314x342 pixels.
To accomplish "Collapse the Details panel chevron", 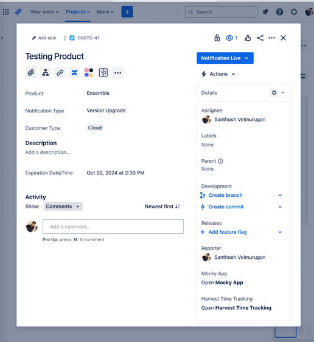I will pos(283,93).
